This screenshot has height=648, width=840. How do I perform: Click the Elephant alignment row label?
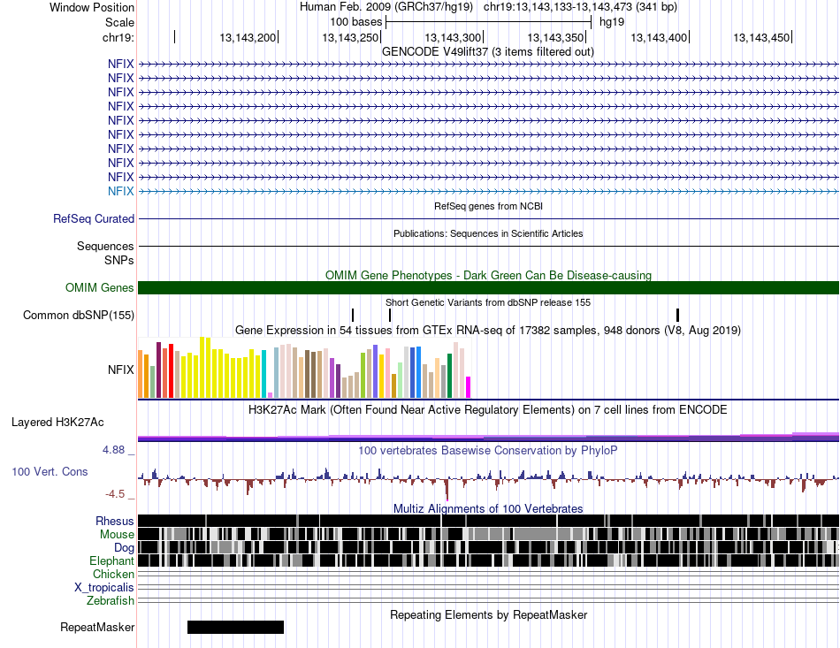click(111, 560)
